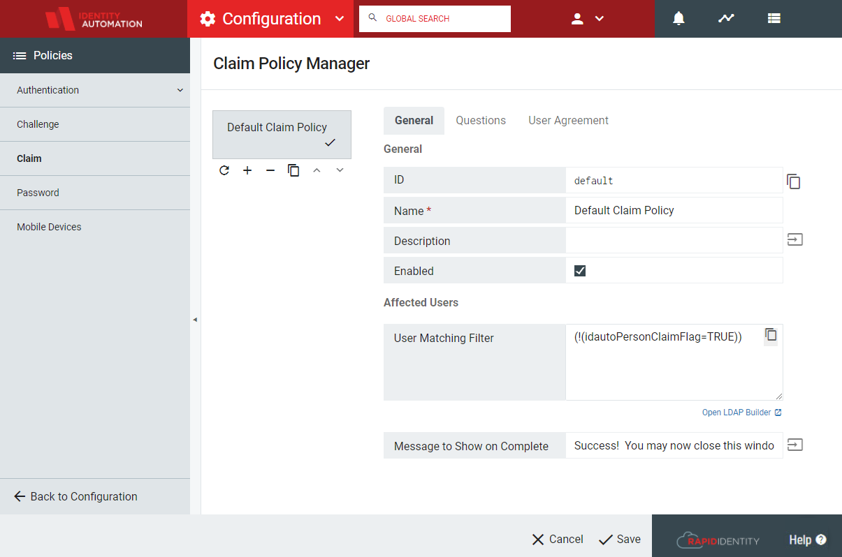The height and width of the screenshot is (557, 842).
Task: Open the activity trend chart icon
Action: (x=726, y=19)
